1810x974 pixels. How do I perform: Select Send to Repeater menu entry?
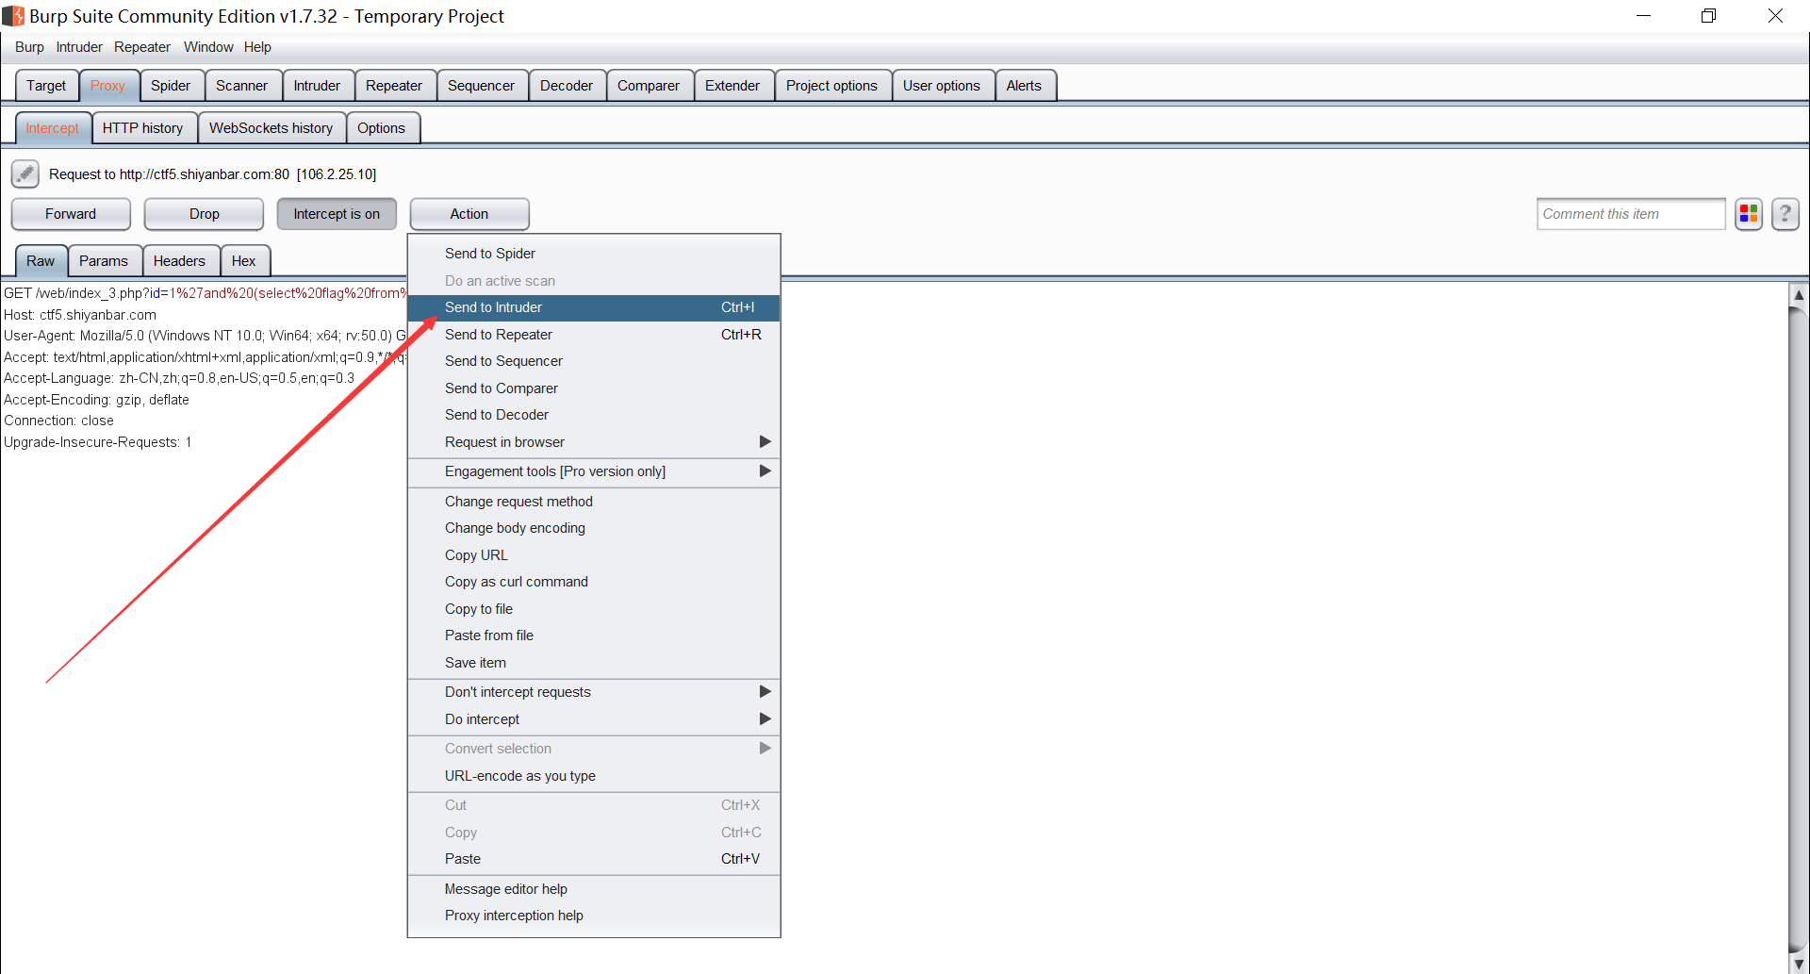coord(594,334)
